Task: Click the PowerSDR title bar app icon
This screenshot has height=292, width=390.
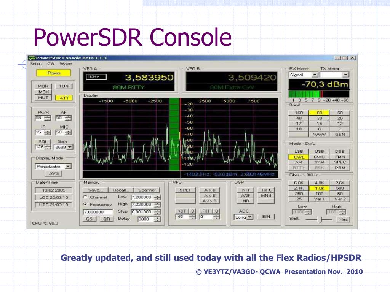Action: pos(32,58)
